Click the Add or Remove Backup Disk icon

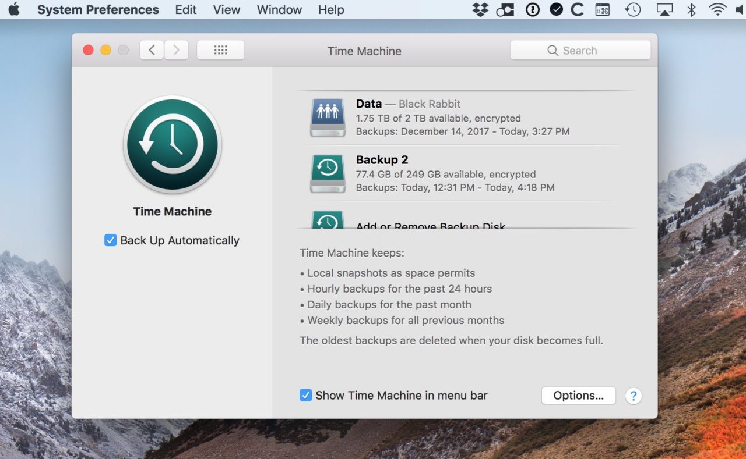pos(328,219)
